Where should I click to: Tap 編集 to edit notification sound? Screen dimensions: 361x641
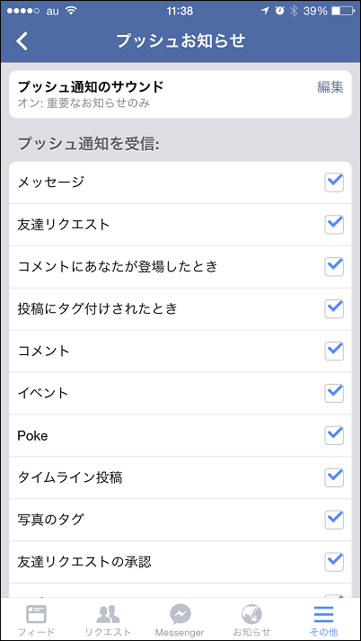(x=330, y=87)
